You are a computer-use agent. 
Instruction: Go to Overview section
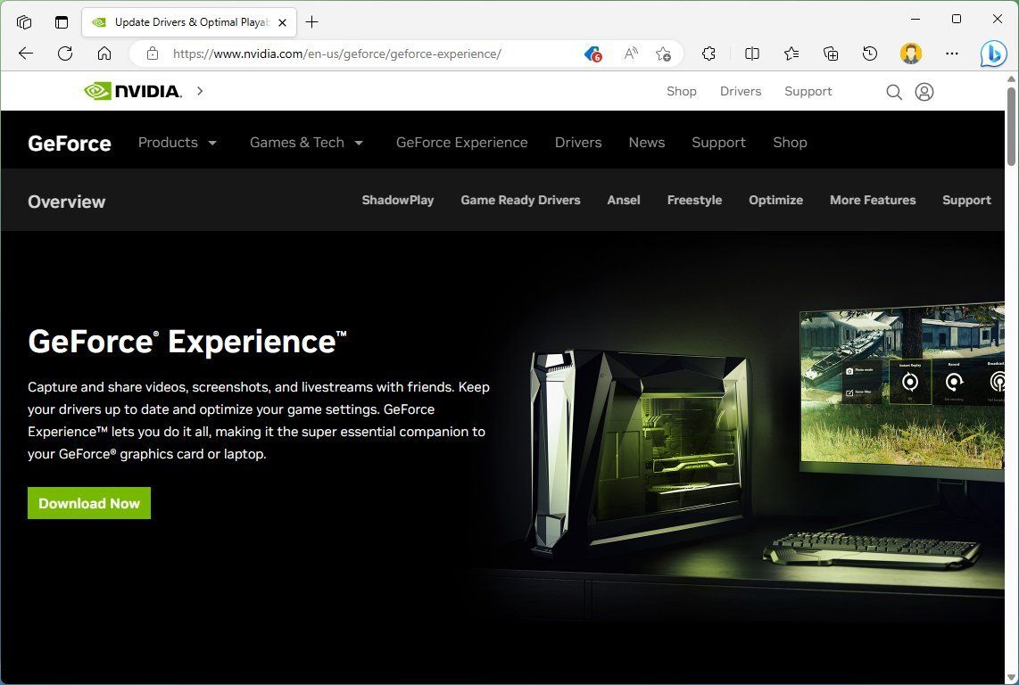[66, 202]
